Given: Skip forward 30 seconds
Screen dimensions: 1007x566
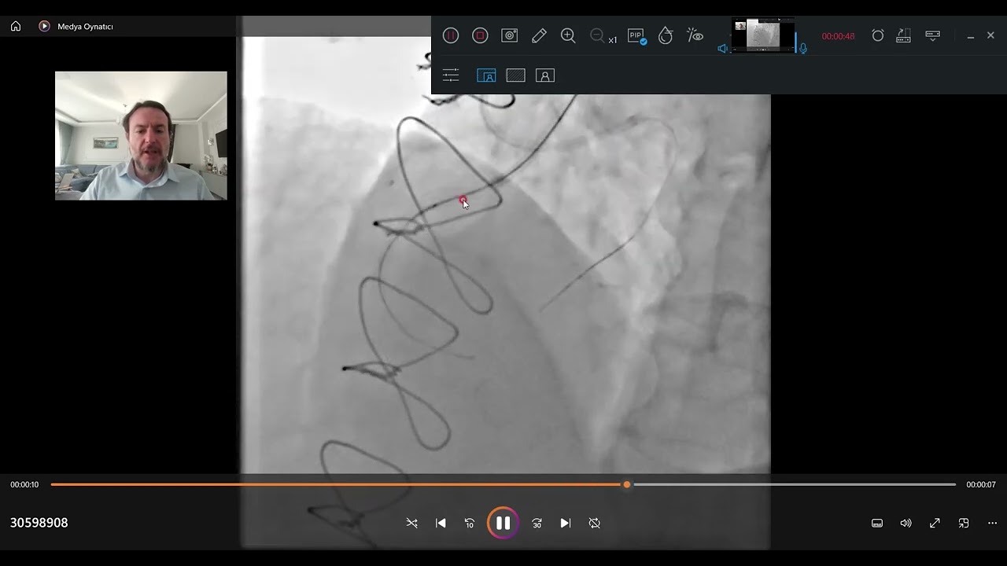Looking at the screenshot, I should [x=537, y=523].
